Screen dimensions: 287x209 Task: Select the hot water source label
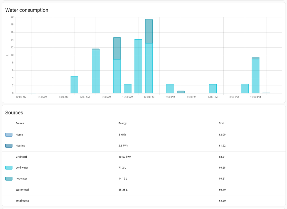point(21,178)
